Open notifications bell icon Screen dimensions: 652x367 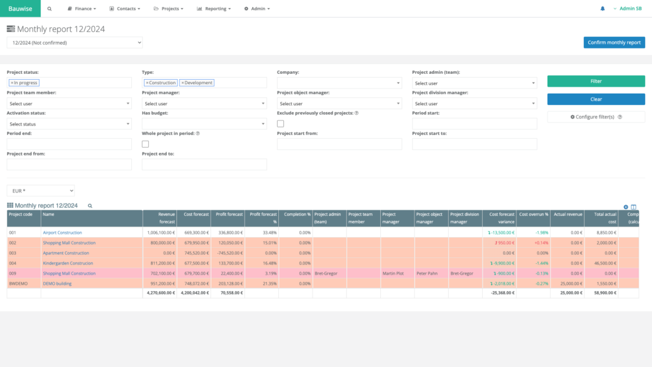[x=602, y=9]
